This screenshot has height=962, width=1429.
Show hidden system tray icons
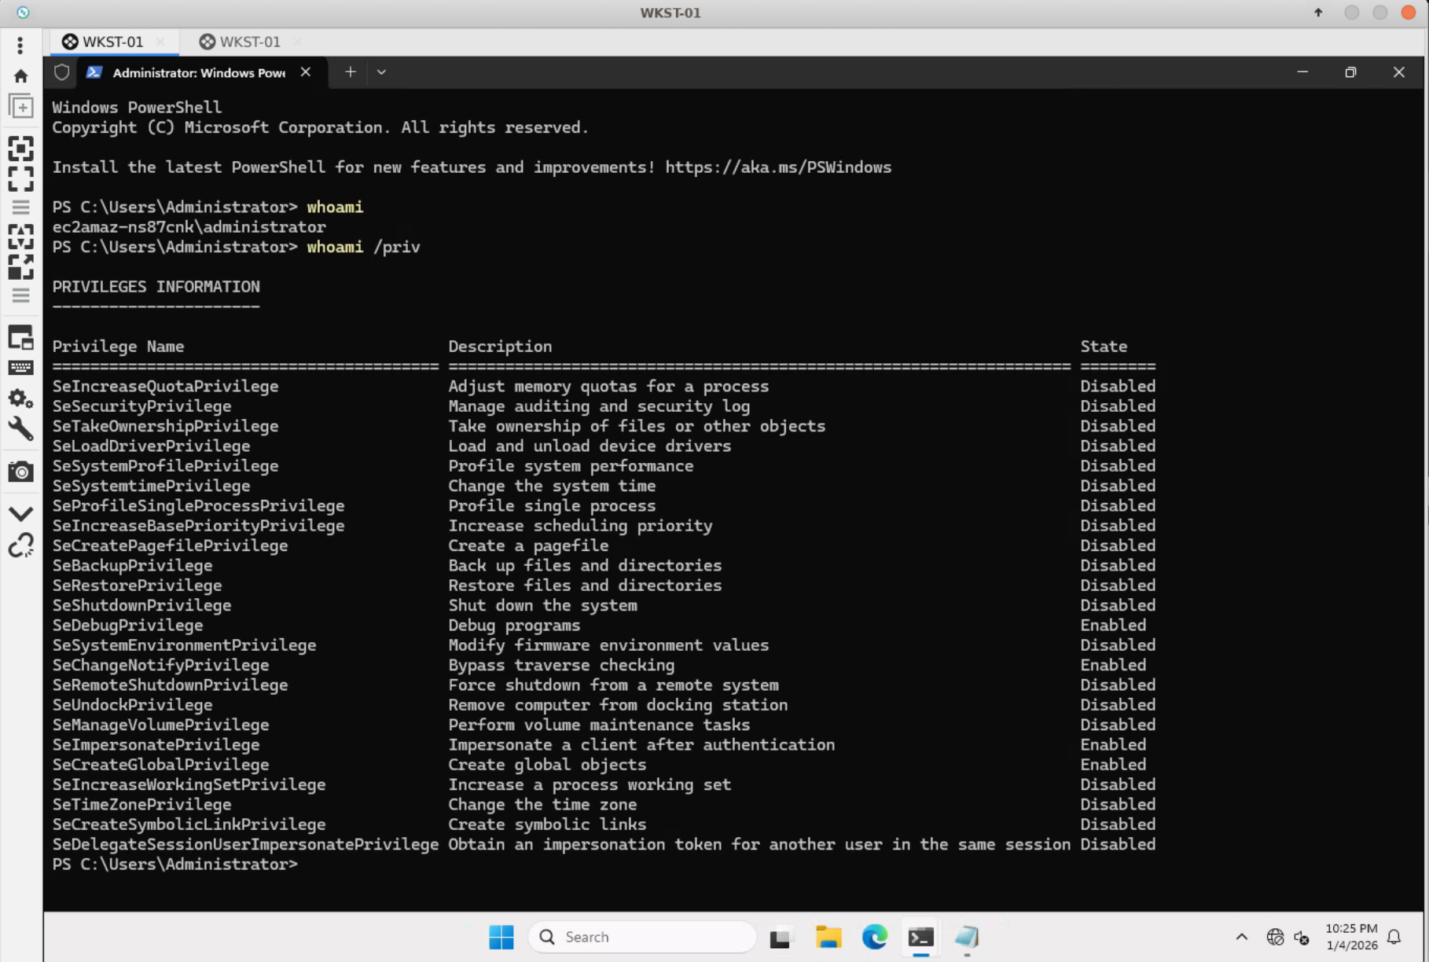click(1242, 937)
